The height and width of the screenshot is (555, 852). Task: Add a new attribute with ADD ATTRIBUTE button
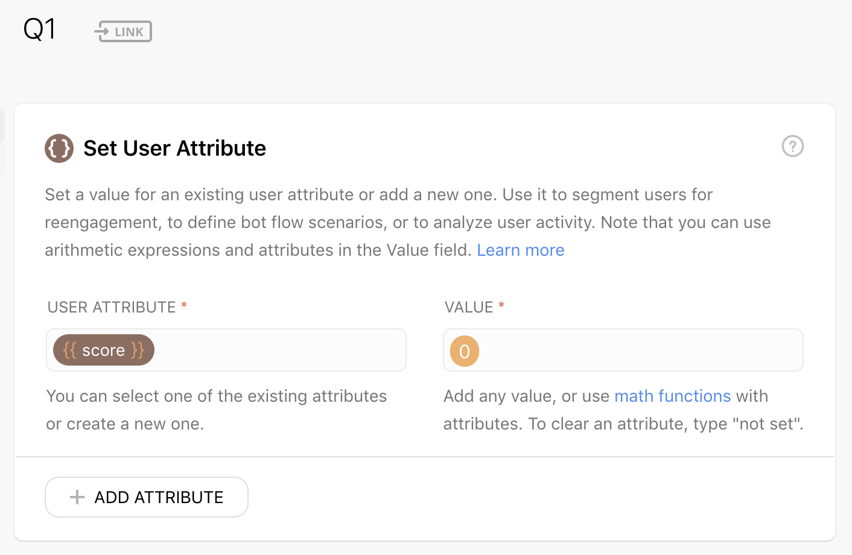(147, 497)
